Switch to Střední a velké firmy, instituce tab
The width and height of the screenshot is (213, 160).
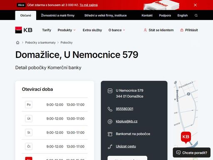click(x=106, y=15)
